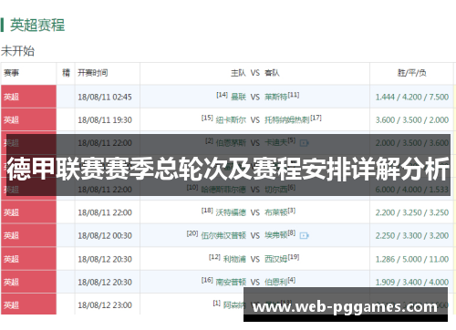Open the 托特纳姆热刺 team link

(x=287, y=120)
